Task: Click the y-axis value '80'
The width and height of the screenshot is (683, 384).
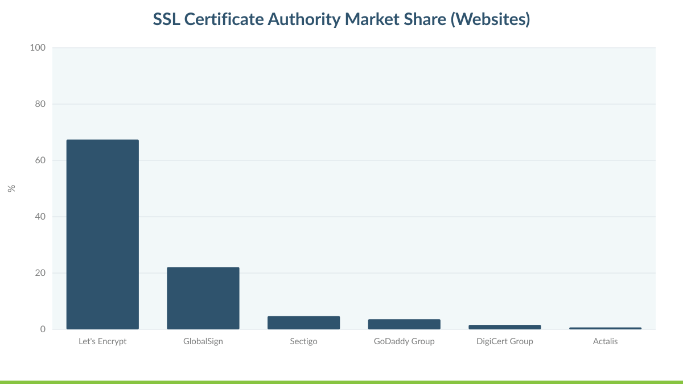Action: (x=40, y=104)
